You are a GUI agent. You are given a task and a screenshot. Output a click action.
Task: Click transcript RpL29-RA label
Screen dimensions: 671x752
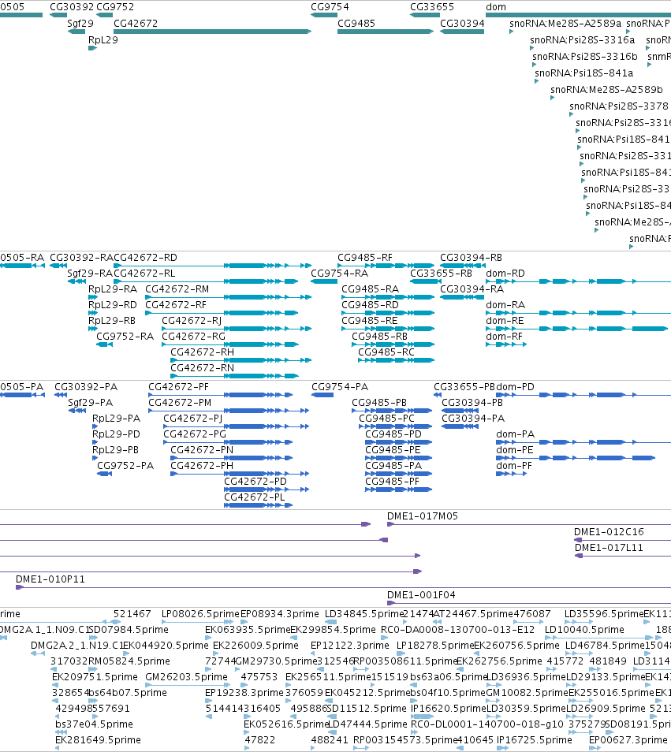[x=113, y=289]
